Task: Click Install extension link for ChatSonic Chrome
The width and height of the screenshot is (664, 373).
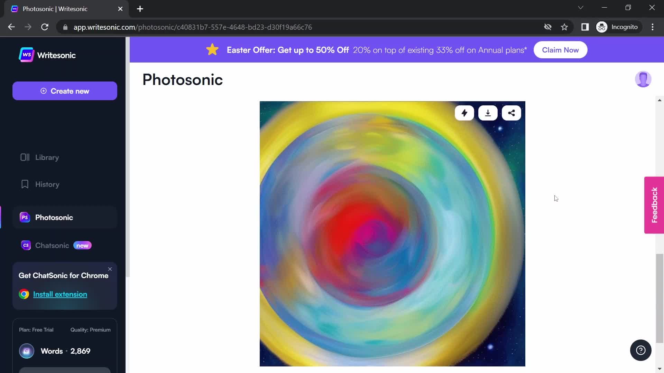Action: [x=60, y=294]
